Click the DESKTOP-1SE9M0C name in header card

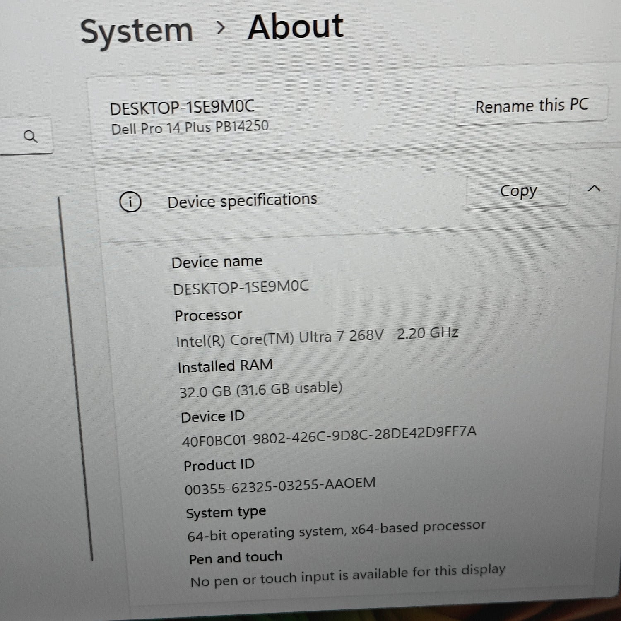tap(182, 108)
